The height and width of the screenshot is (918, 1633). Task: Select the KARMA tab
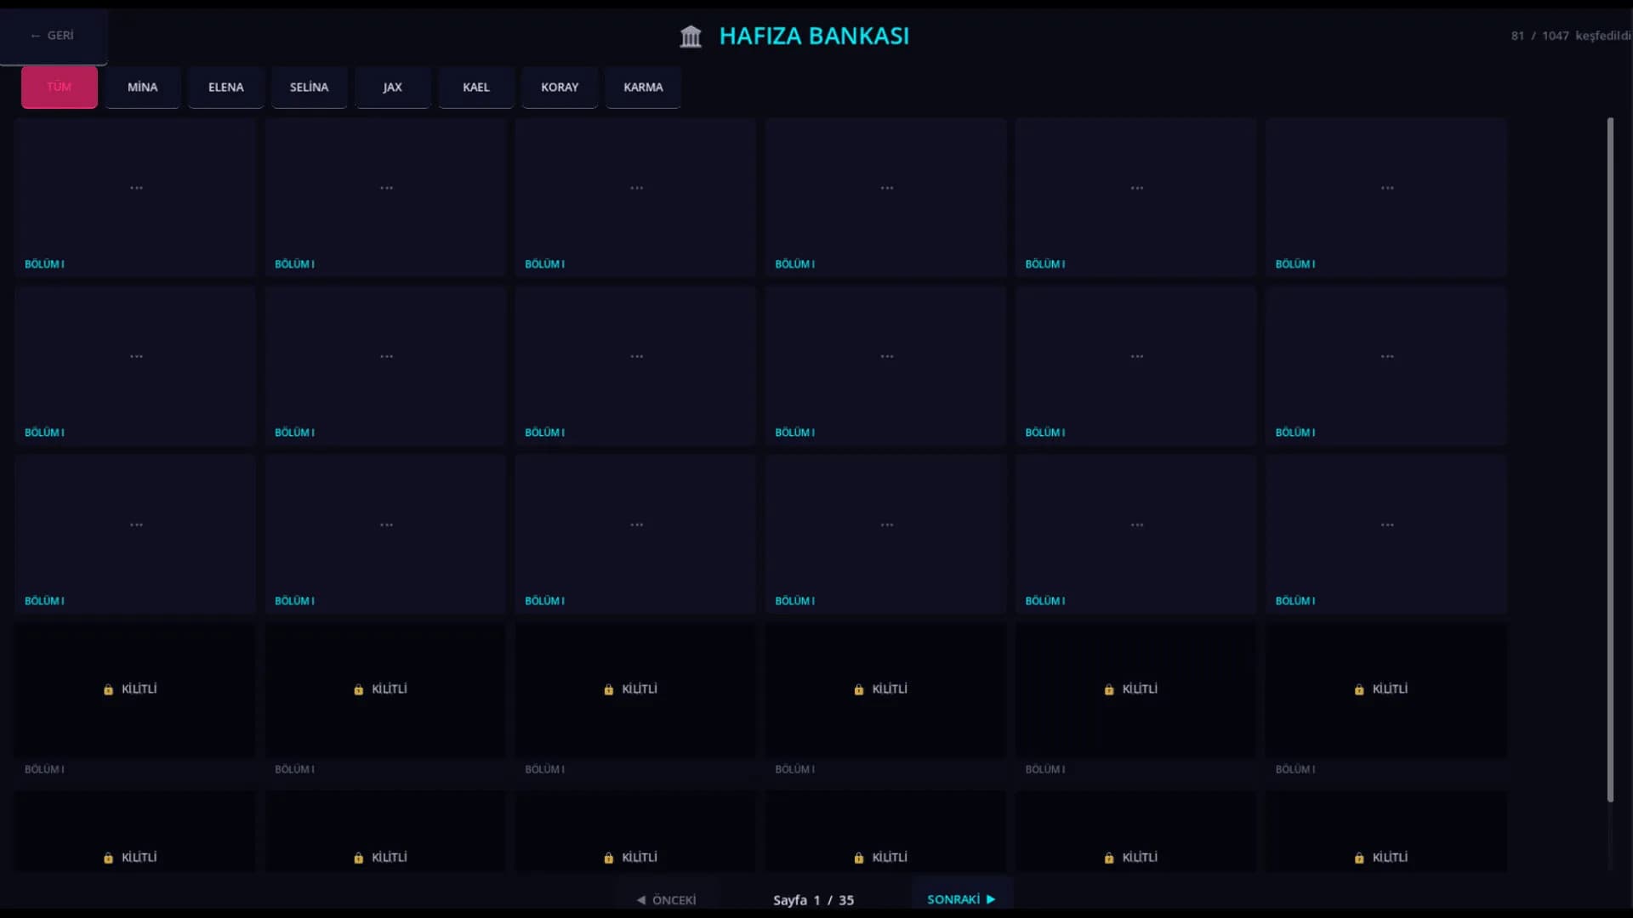tap(643, 88)
